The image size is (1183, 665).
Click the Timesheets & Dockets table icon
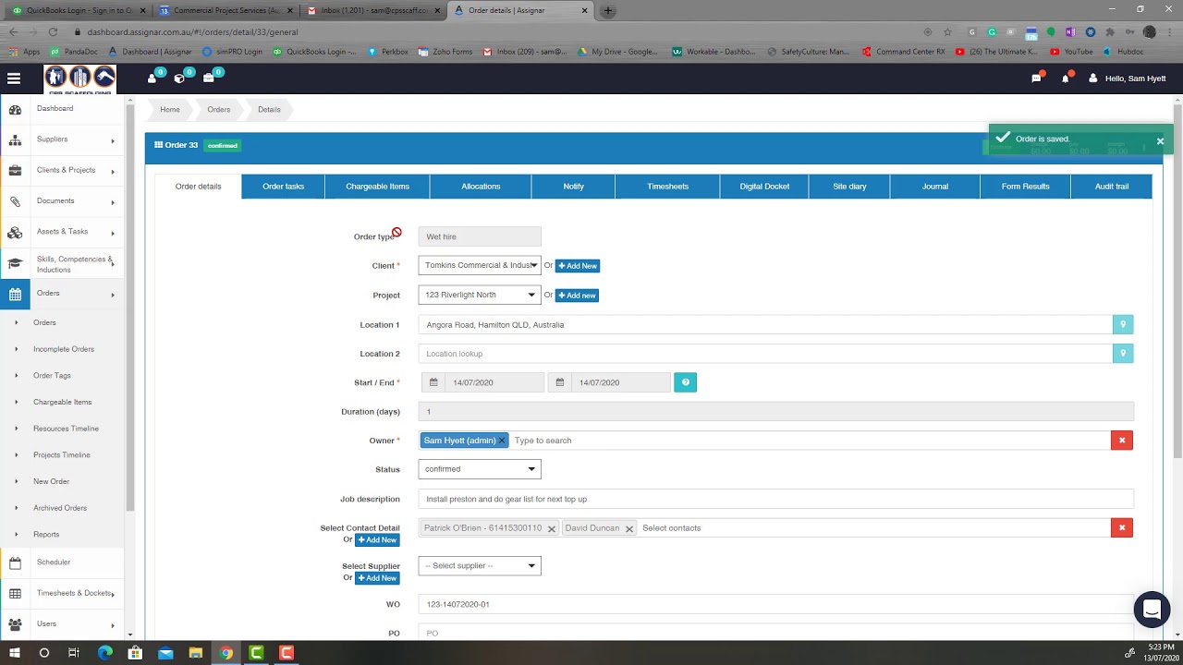click(15, 594)
